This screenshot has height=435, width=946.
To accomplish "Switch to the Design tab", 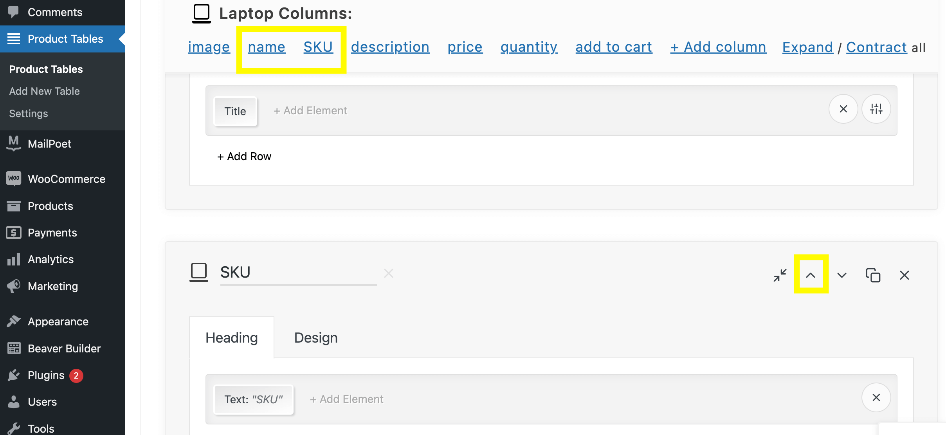I will [316, 338].
